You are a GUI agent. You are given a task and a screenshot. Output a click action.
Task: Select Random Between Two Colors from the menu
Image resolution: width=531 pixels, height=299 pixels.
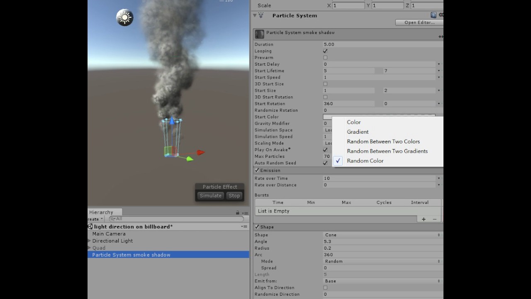pyautogui.click(x=383, y=141)
